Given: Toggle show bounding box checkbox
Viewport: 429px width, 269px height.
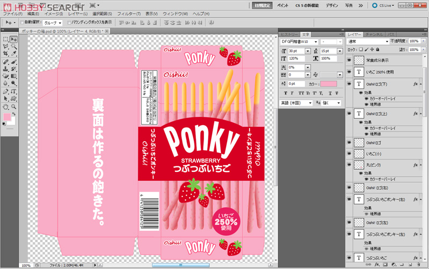Looking at the screenshot, I should coord(69,23).
